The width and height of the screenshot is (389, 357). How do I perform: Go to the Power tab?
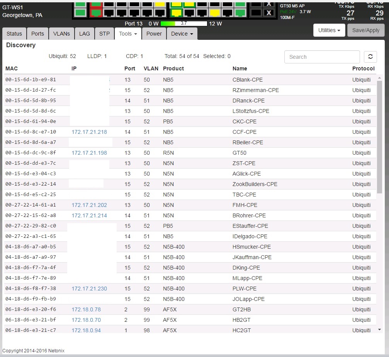click(154, 34)
